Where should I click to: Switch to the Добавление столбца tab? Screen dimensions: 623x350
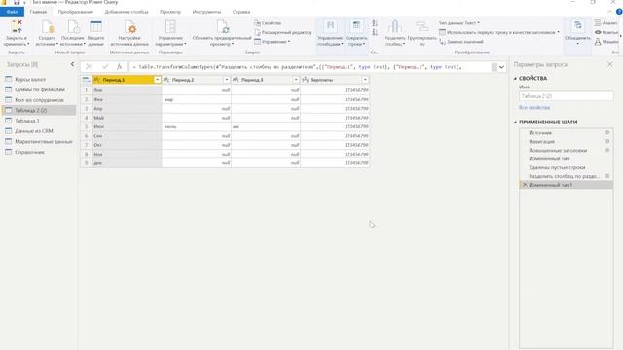tap(127, 12)
